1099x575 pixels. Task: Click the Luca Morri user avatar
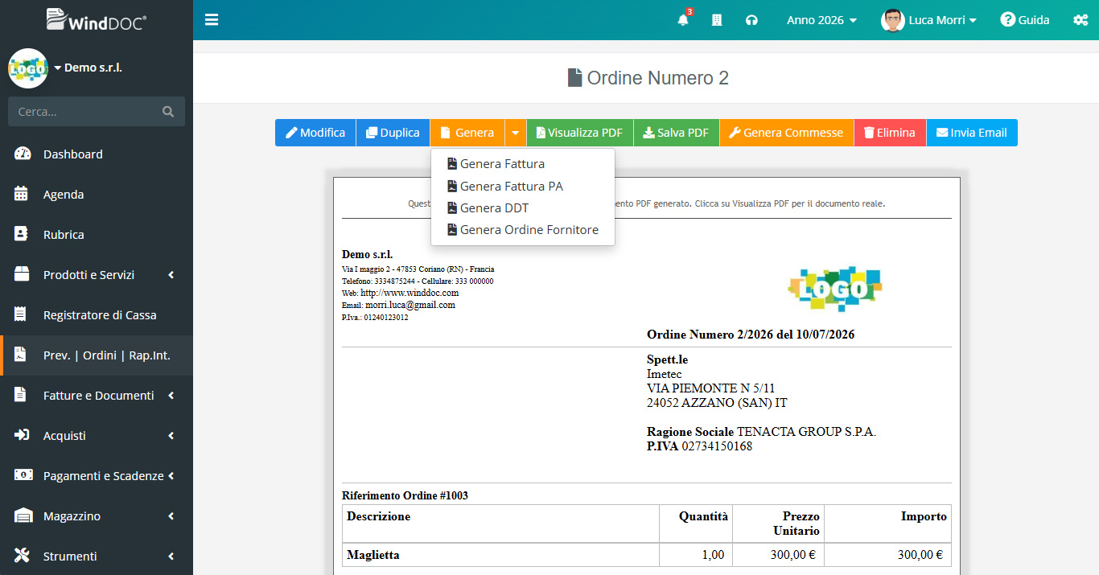pyautogui.click(x=892, y=20)
